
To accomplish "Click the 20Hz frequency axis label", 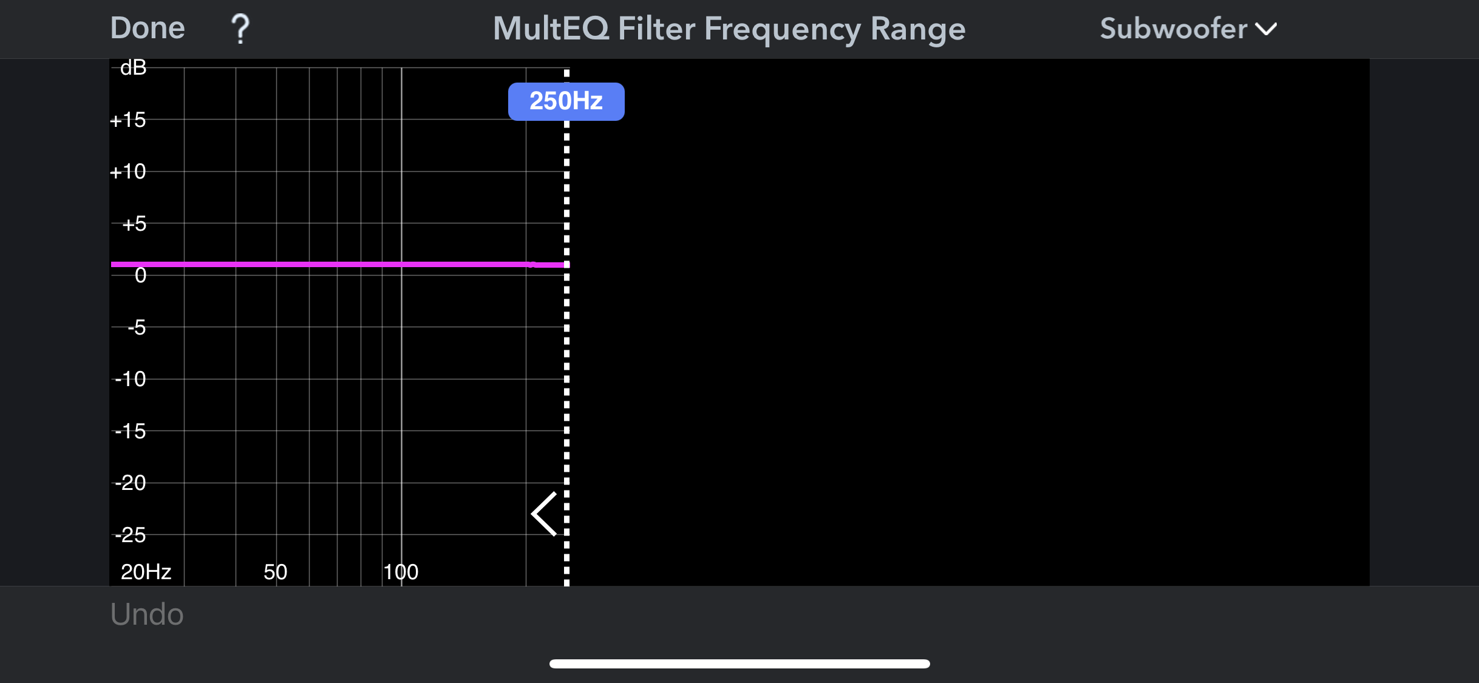I will point(146,572).
